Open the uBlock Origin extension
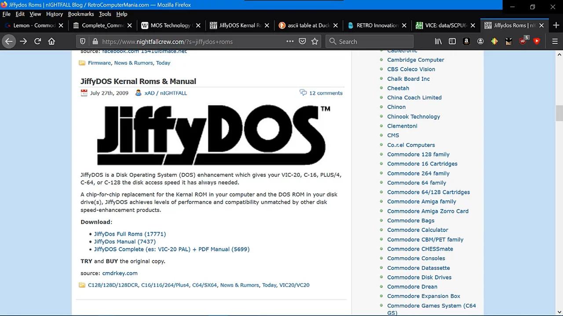 point(523,41)
